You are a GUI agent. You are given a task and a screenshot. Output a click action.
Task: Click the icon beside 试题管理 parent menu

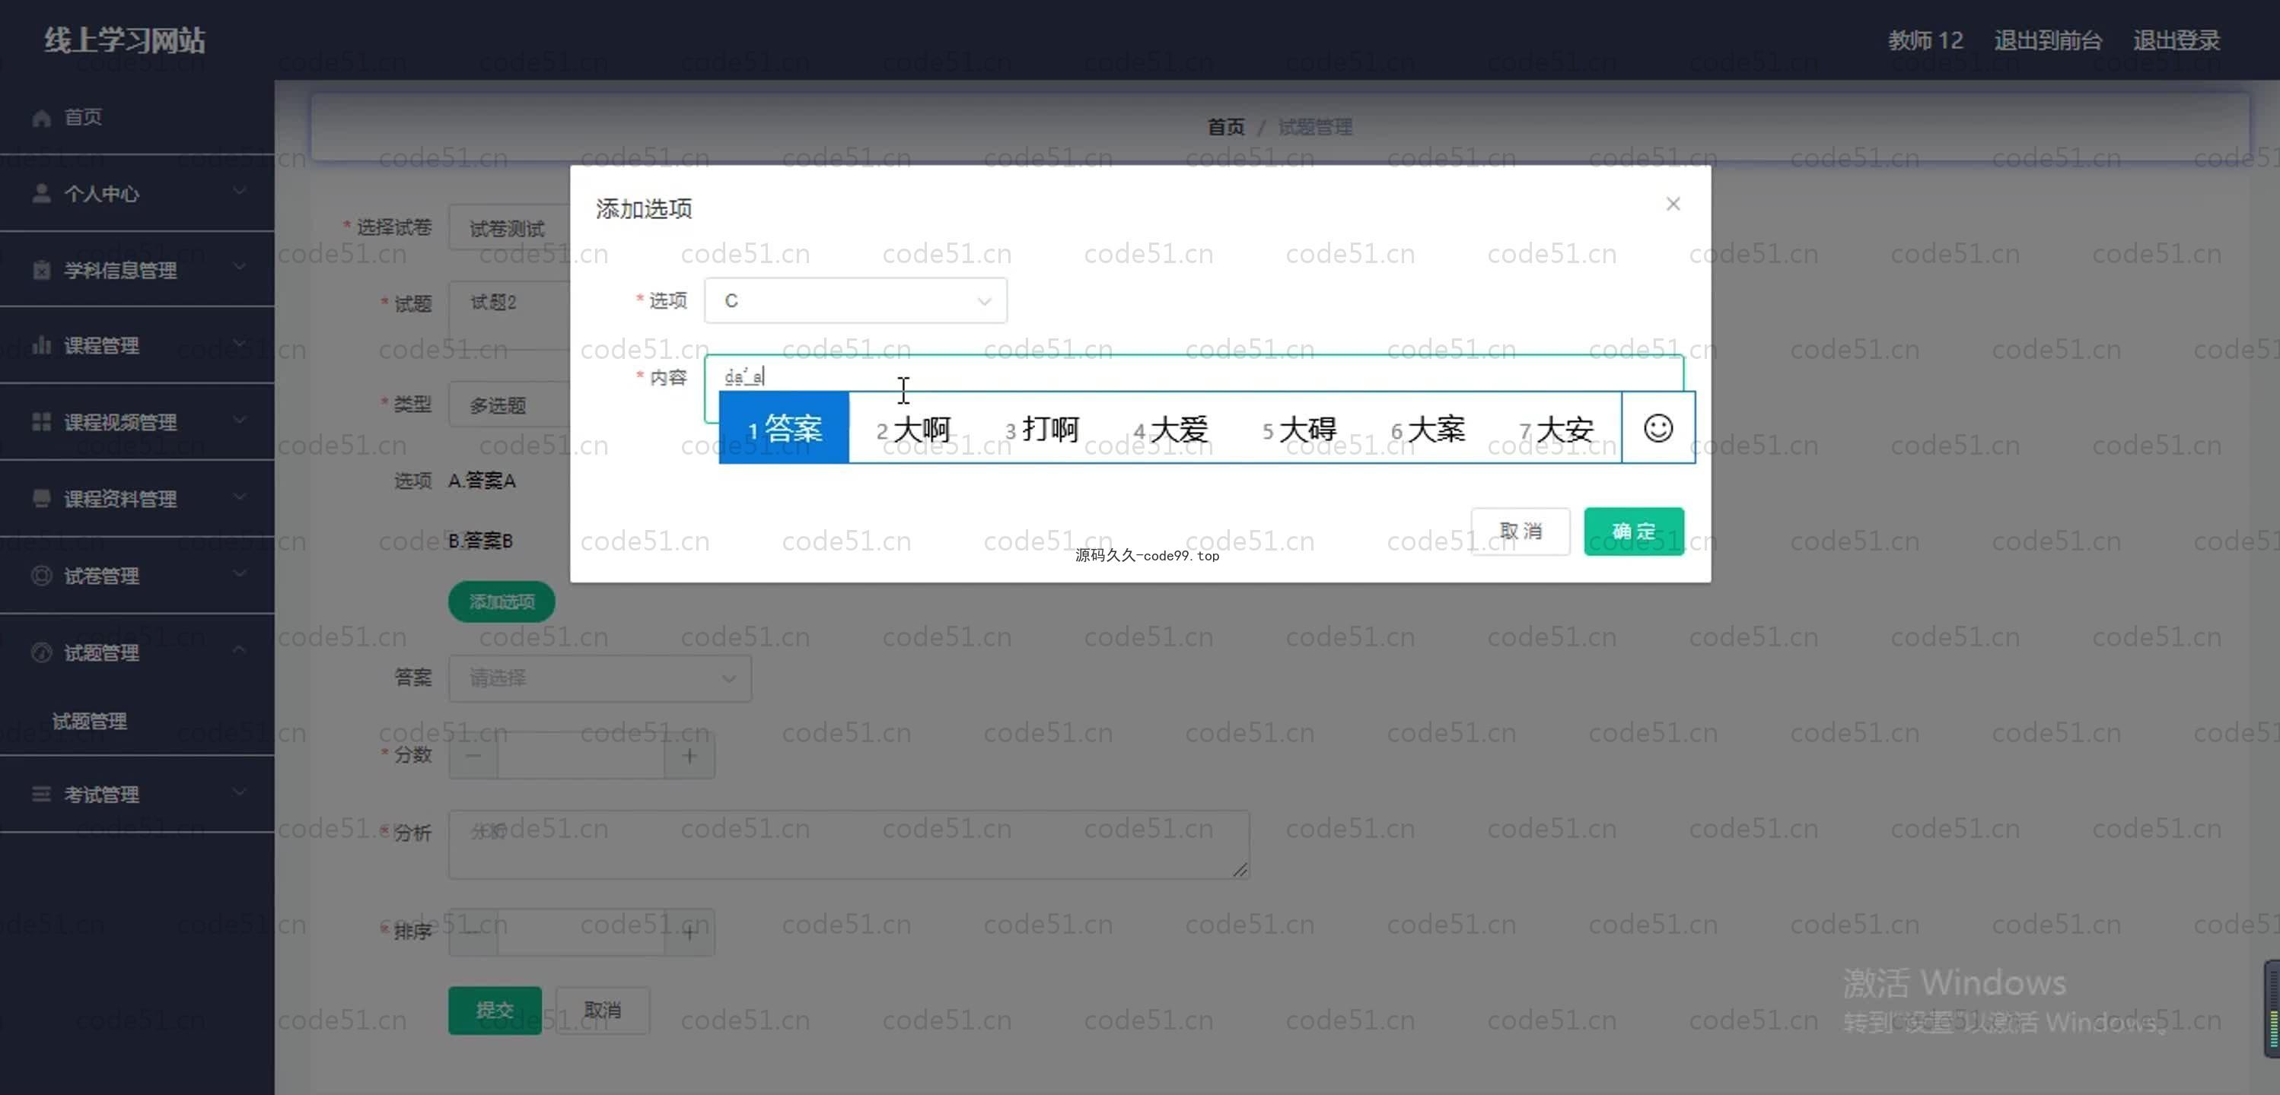(x=41, y=652)
